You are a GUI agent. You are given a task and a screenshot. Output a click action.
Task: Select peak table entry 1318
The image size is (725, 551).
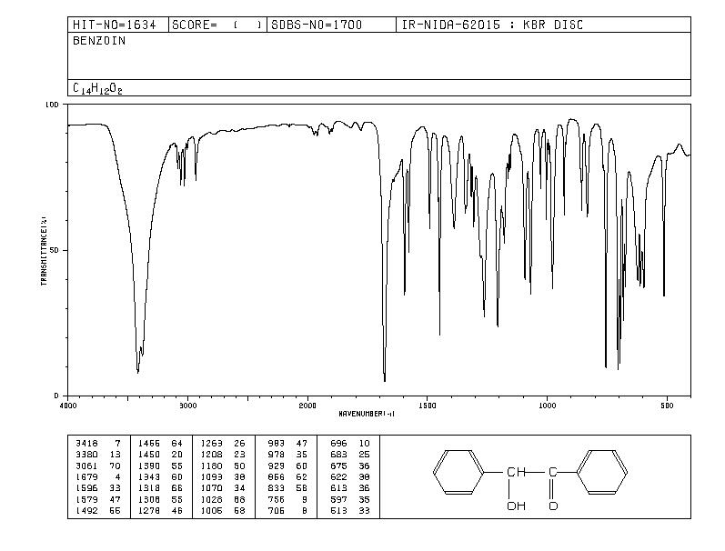click(149, 488)
